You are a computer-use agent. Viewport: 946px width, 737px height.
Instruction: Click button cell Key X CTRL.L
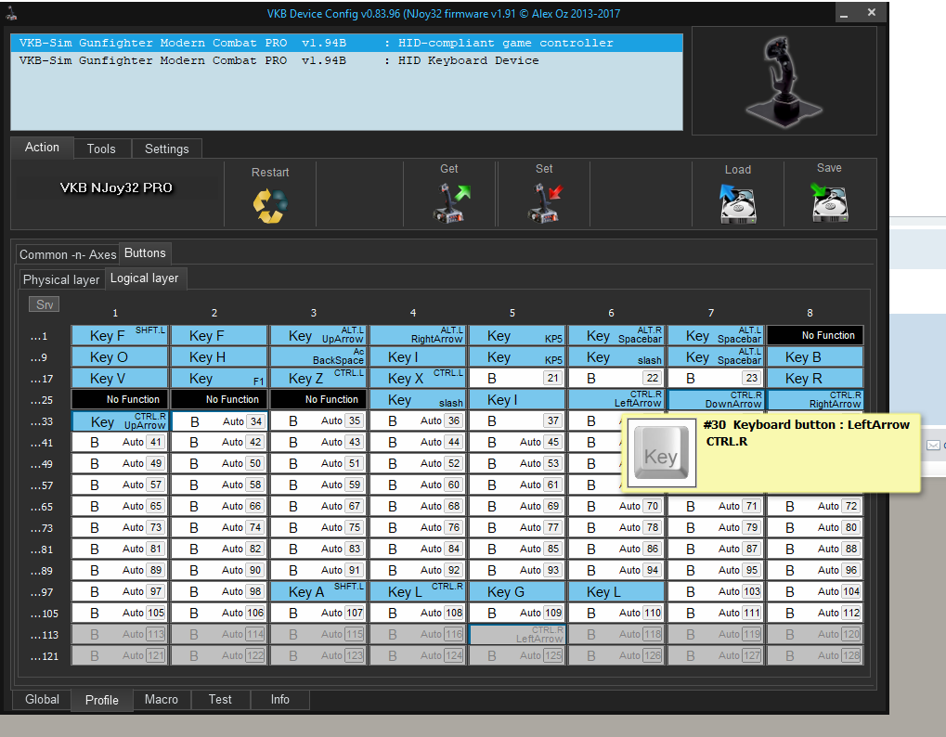[418, 378]
